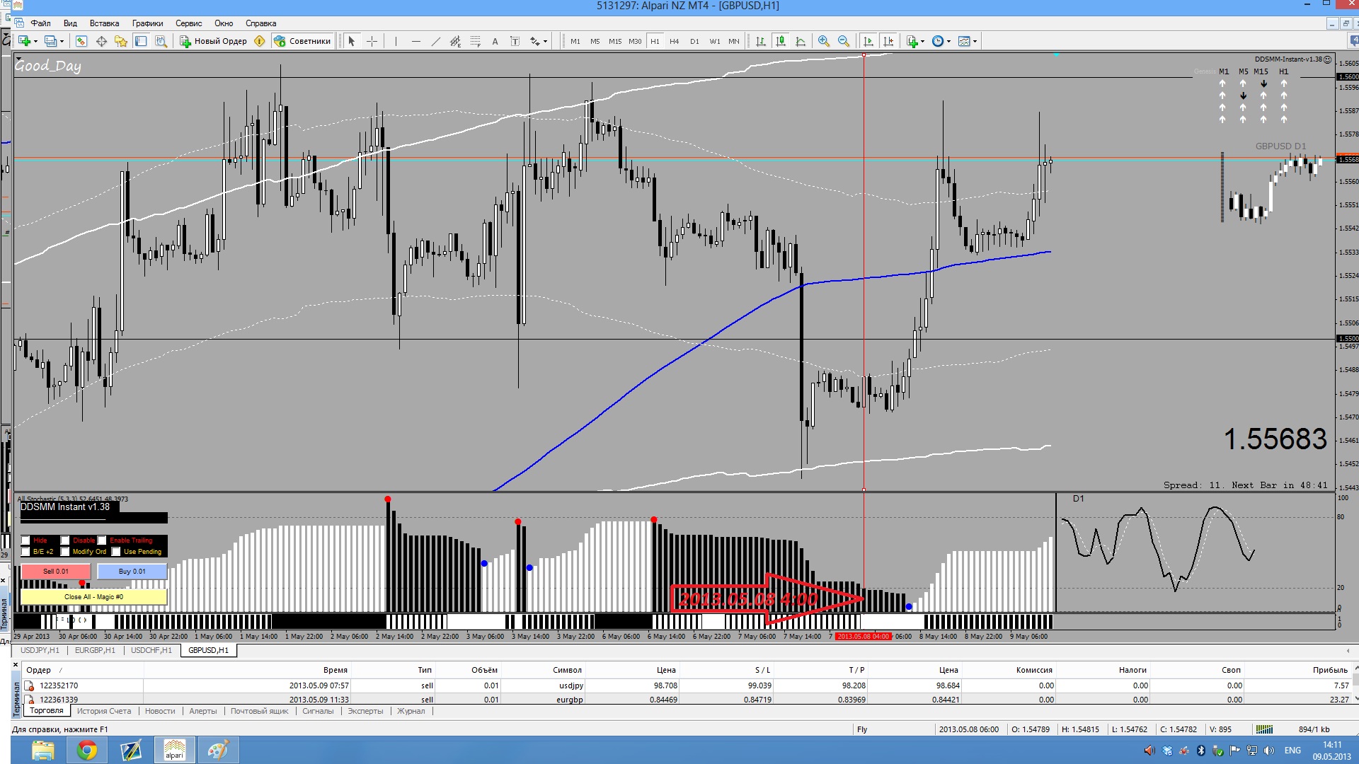
Task: Toggle the Data Window crosshair-circle icon
Action: (101, 41)
